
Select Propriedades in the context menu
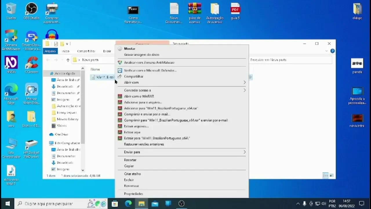(134, 194)
